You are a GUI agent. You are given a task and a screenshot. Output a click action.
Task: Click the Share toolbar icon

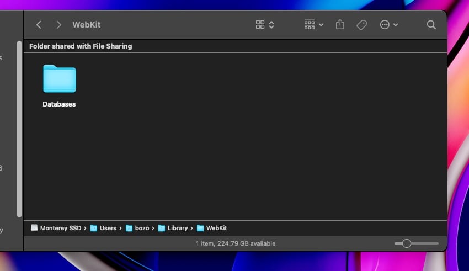pyautogui.click(x=340, y=24)
